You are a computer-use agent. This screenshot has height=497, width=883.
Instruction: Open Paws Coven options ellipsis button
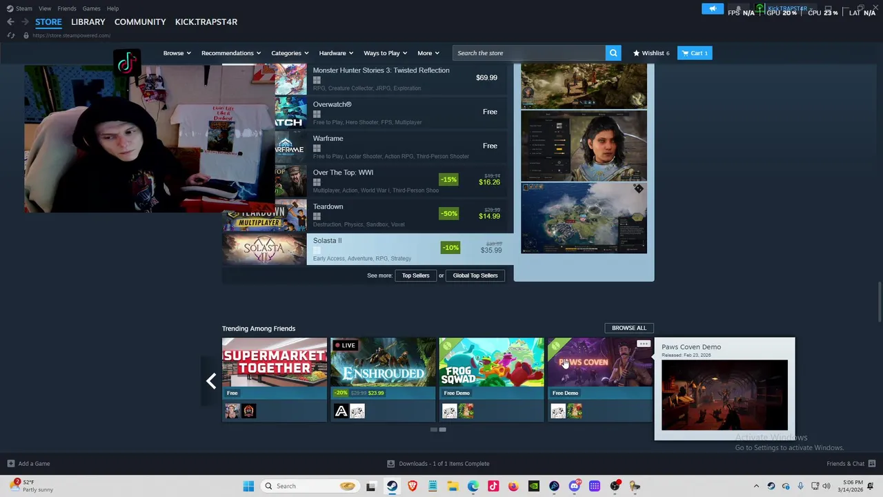pyautogui.click(x=644, y=344)
